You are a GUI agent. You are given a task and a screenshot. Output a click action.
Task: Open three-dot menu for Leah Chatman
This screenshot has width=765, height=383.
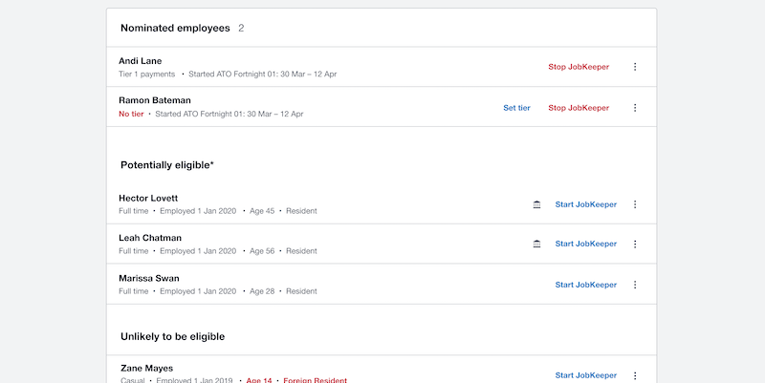635,245
